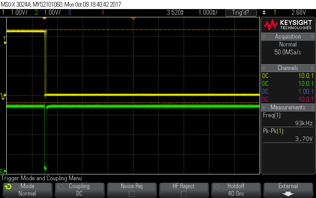316x198 pixels.
Task: Select channel 2 scale 1.00V/
Action: point(52,13)
